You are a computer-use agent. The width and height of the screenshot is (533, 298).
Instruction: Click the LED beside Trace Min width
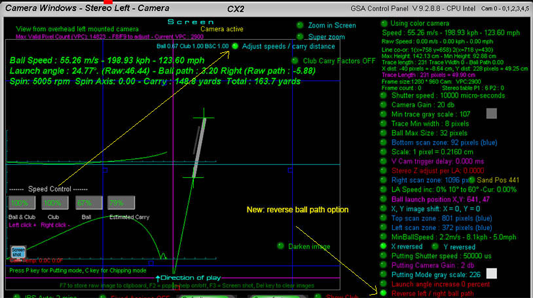[384, 124]
